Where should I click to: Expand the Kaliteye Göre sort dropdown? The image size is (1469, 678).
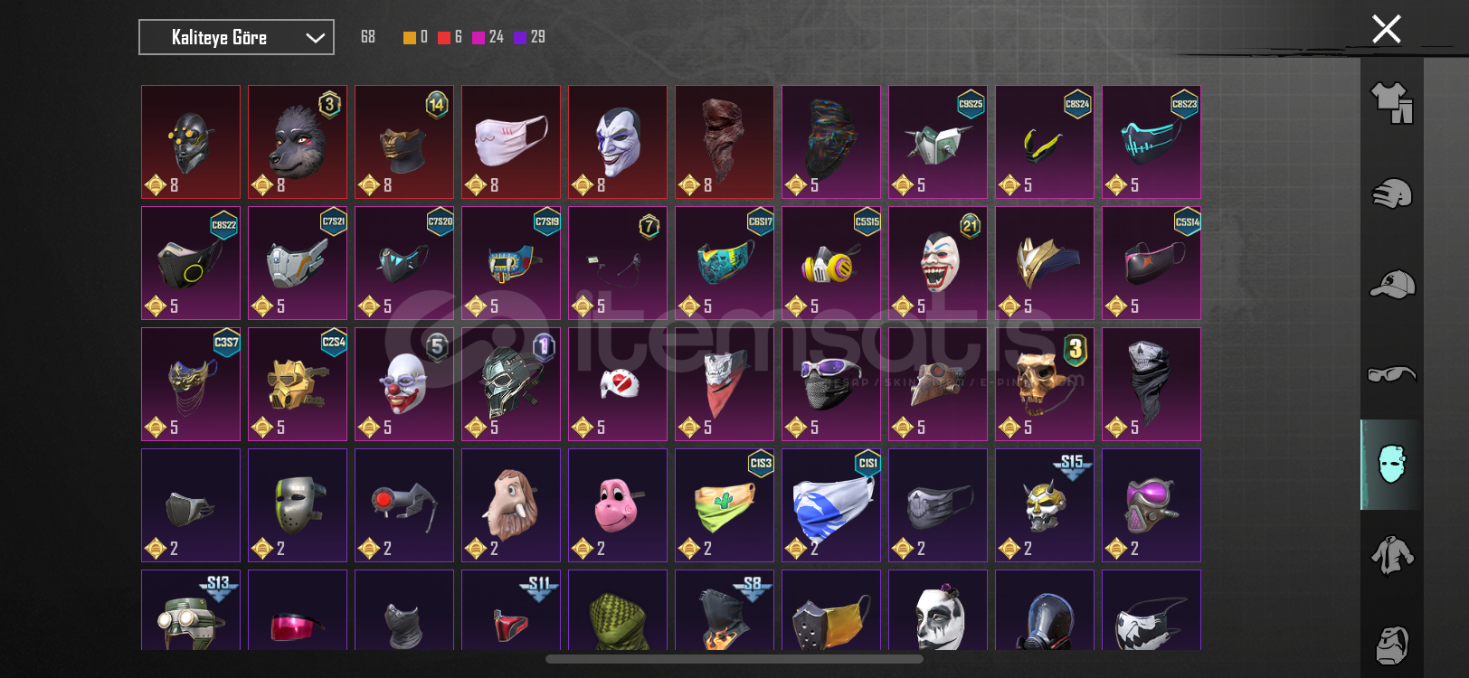click(x=236, y=37)
